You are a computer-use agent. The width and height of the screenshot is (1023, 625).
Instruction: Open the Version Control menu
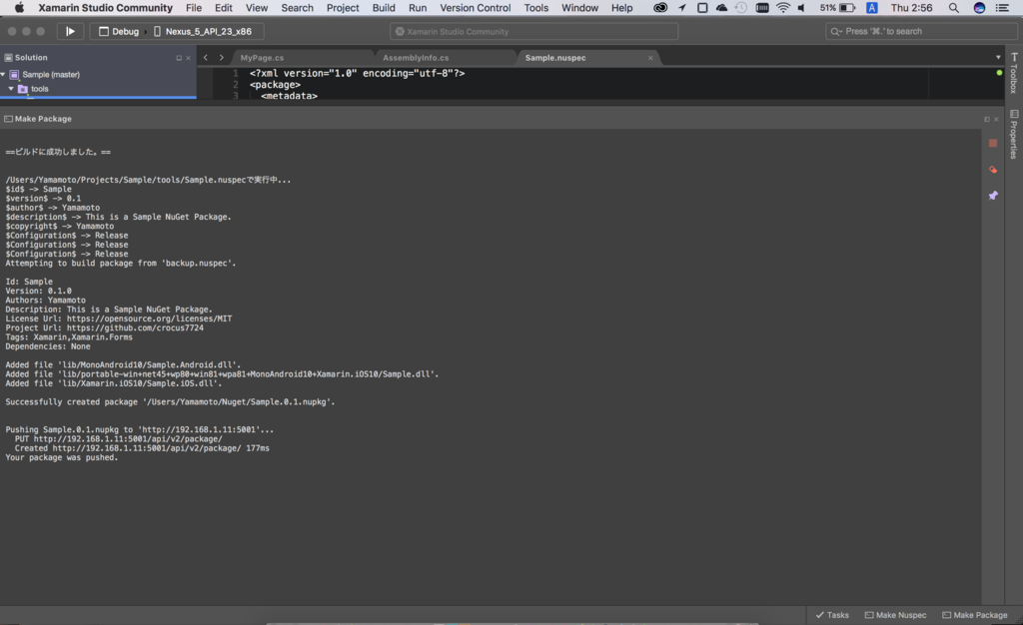[x=475, y=8]
